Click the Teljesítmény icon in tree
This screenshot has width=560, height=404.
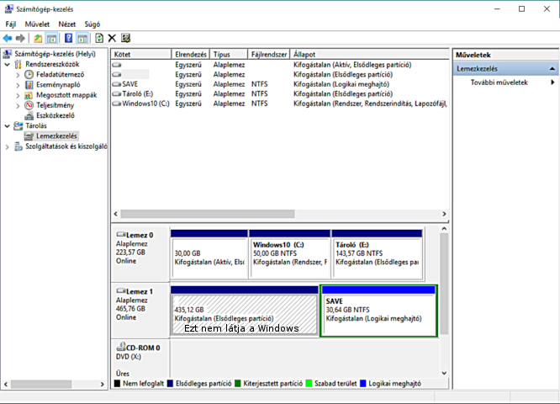29,105
